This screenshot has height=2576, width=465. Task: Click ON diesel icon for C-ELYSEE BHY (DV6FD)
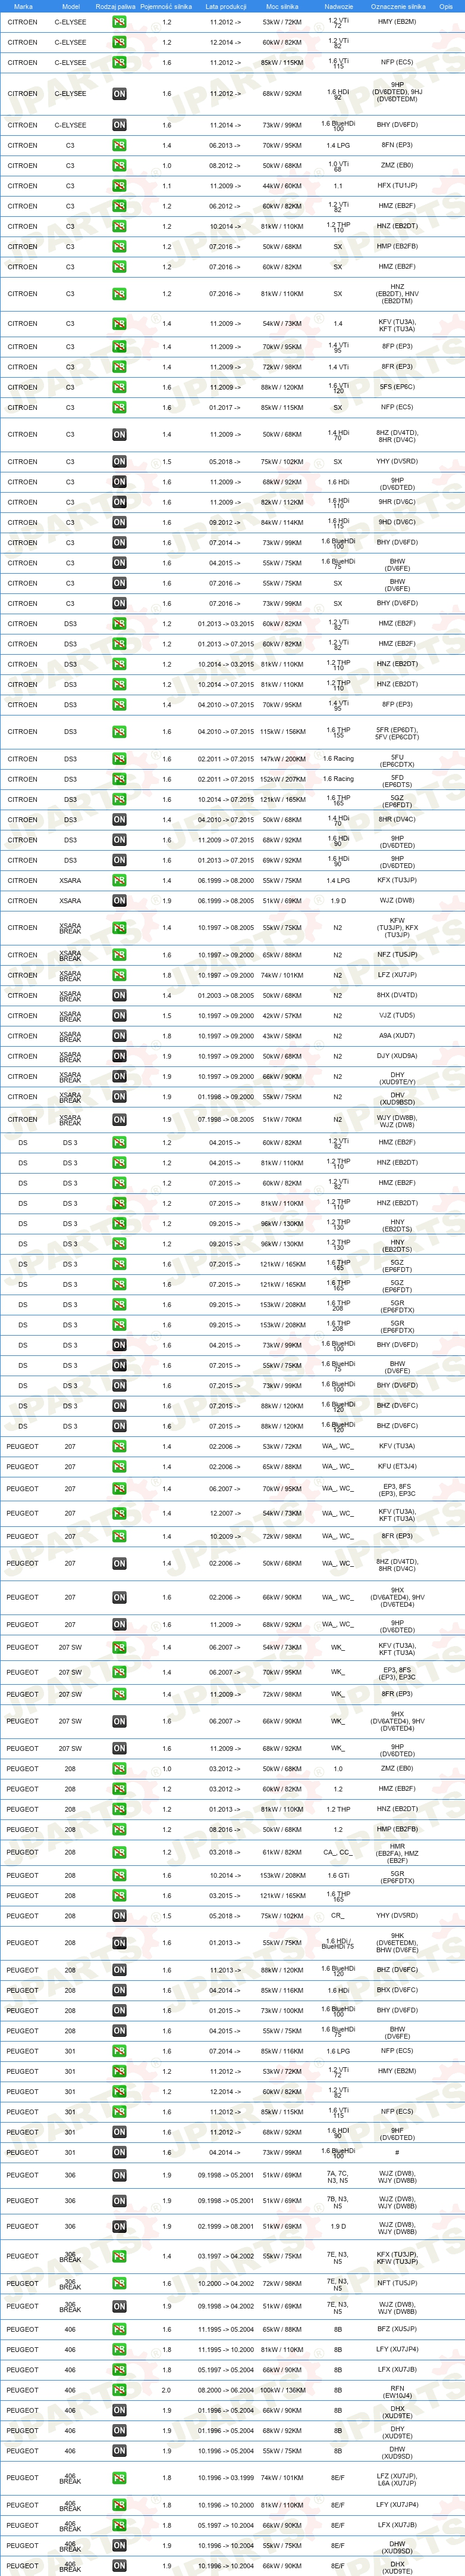[119, 125]
